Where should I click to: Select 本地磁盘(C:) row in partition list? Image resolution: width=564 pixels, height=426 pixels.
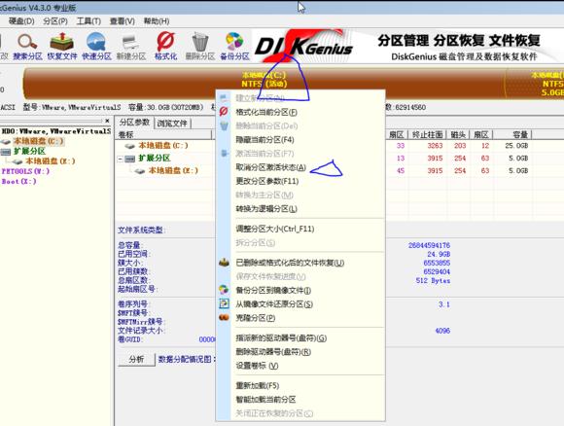[163, 146]
